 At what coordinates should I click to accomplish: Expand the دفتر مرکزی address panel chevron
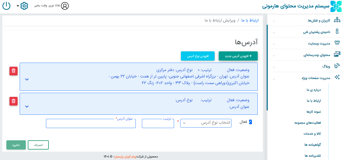click(27, 79)
